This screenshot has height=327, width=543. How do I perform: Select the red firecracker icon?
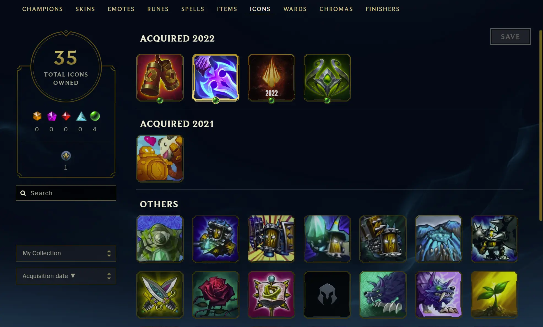pos(160,78)
